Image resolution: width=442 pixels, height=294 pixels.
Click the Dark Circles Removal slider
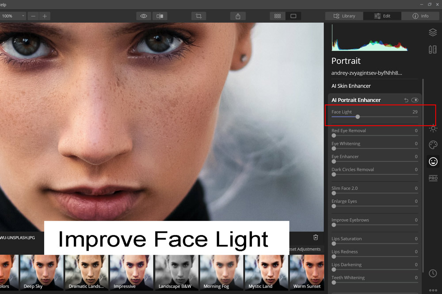[375, 174]
